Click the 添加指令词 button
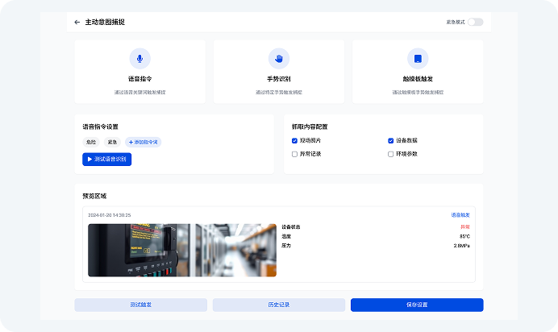Screen dimensions: 558x332 pyautogui.click(x=143, y=142)
